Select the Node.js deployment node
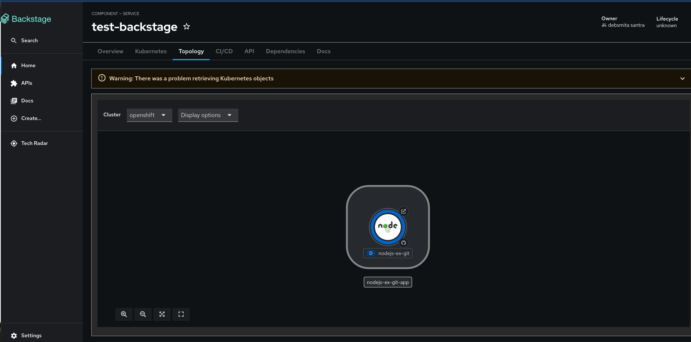This screenshot has height=342, width=691. click(x=388, y=227)
